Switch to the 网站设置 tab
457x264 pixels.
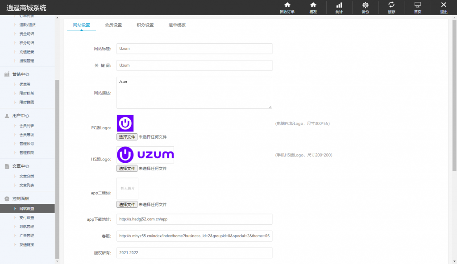81,25
